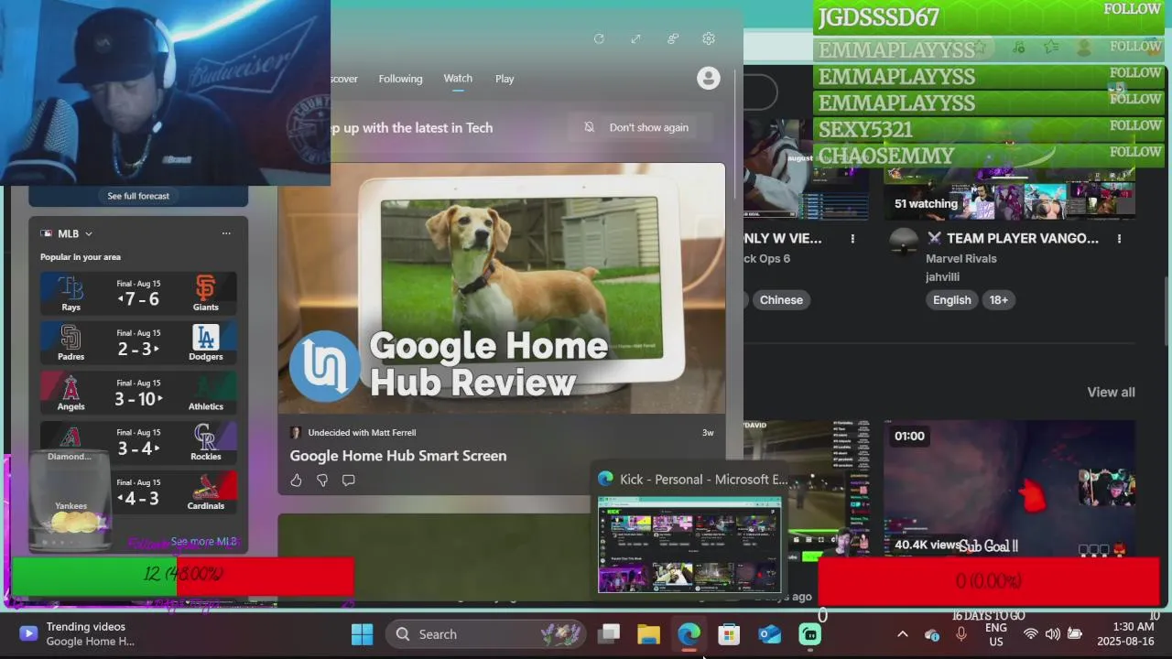Image resolution: width=1172 pixels, height=659 pixels.
Task: Open the Rays vs Giants 7-6 game
Action: click(138, 293)
